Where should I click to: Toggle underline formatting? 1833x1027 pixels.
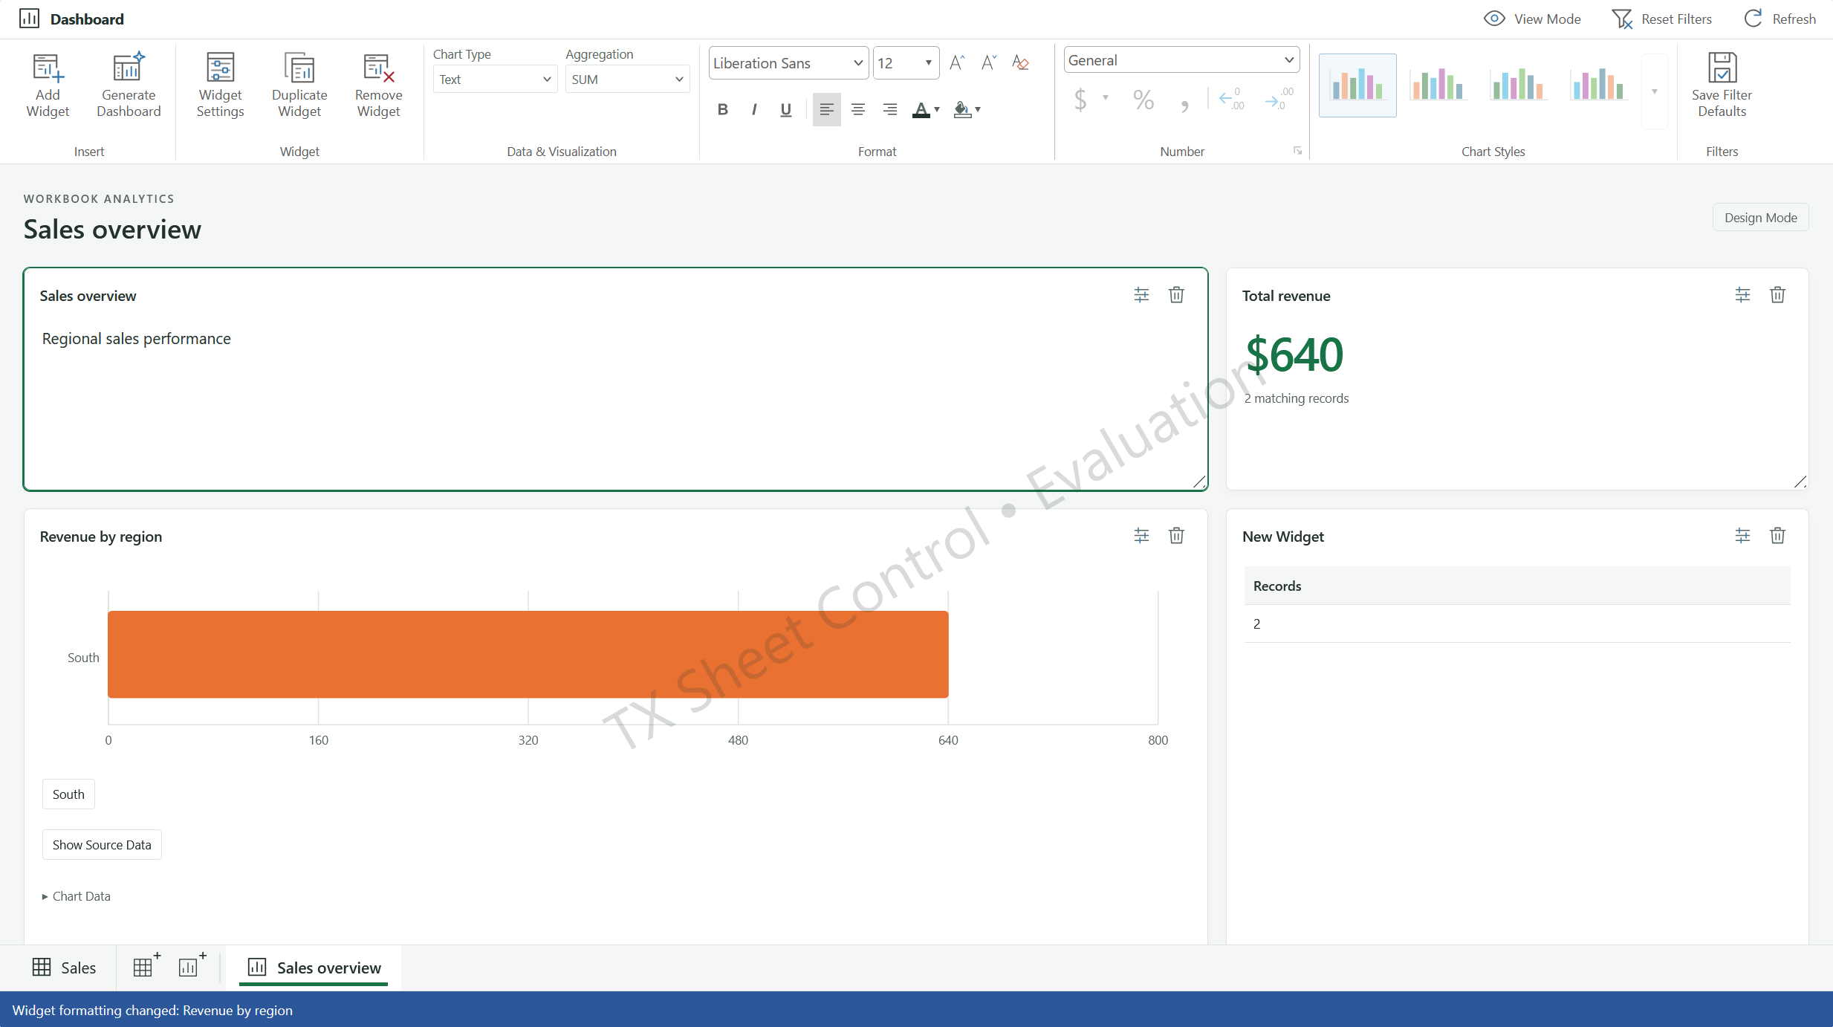(785, 109)
